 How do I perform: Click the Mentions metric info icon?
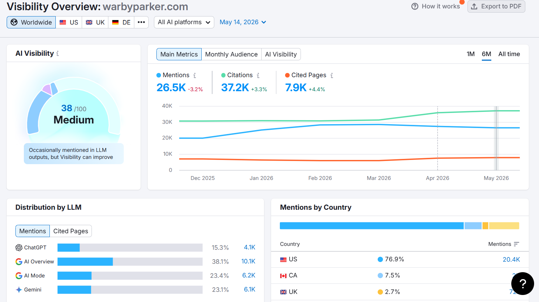click(195, 75)
